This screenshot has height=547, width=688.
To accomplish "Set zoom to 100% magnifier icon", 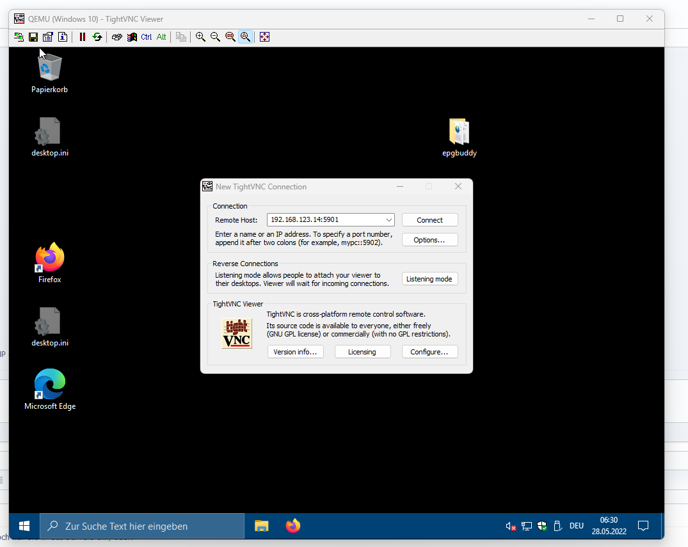I will 230,37.
